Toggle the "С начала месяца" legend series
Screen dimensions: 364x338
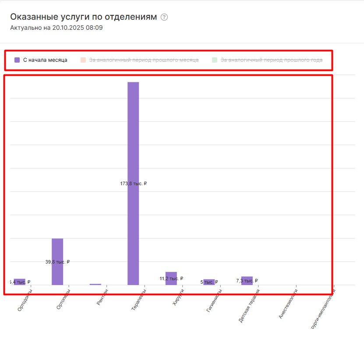[45, 60]
